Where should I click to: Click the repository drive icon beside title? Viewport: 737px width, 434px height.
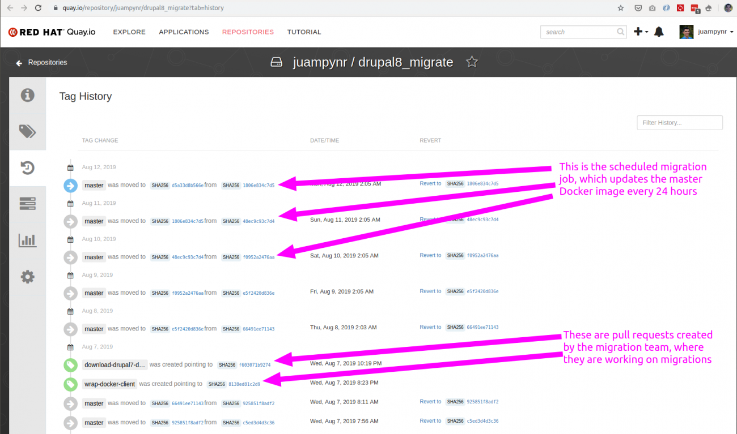276,62
